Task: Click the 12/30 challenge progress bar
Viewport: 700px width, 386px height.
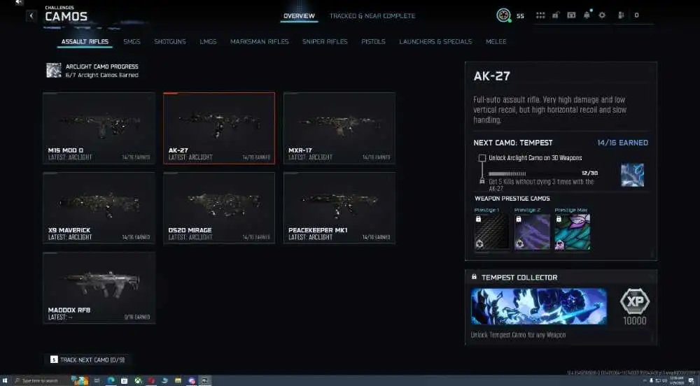Action: point(542,173)
